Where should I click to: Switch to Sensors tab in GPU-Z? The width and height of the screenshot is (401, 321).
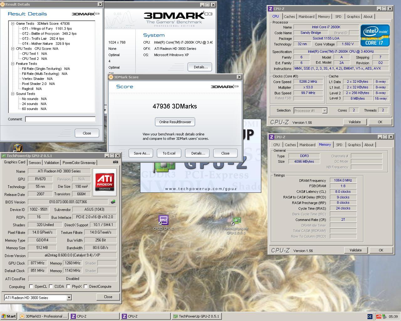[35, 162]
